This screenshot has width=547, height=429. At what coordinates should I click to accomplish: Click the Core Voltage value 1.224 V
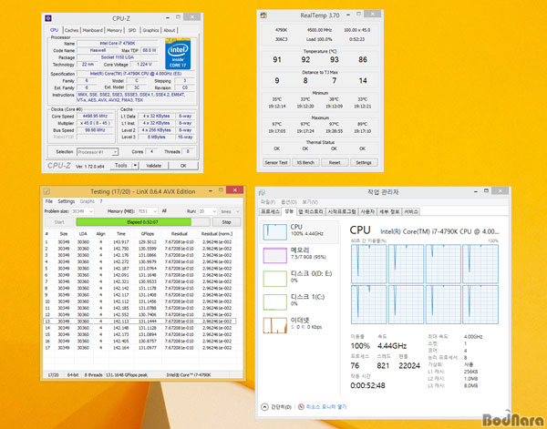click(x=144, y=65)
